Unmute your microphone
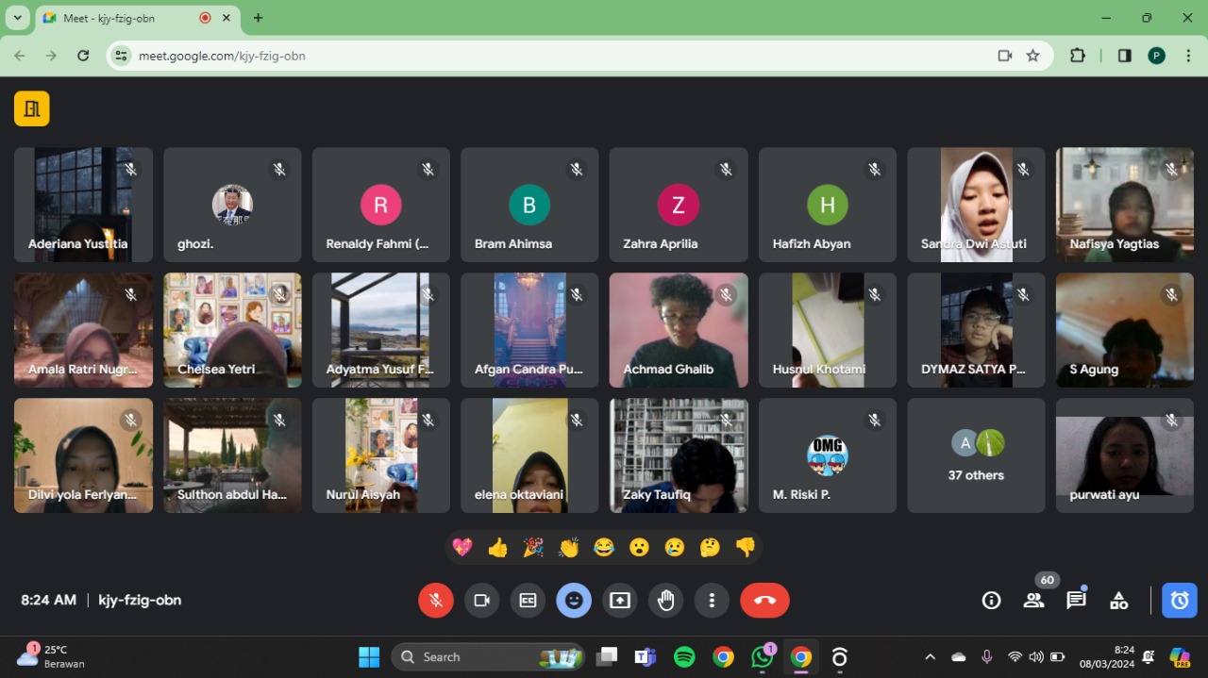The image size is (1208, 678). point(435,601)
